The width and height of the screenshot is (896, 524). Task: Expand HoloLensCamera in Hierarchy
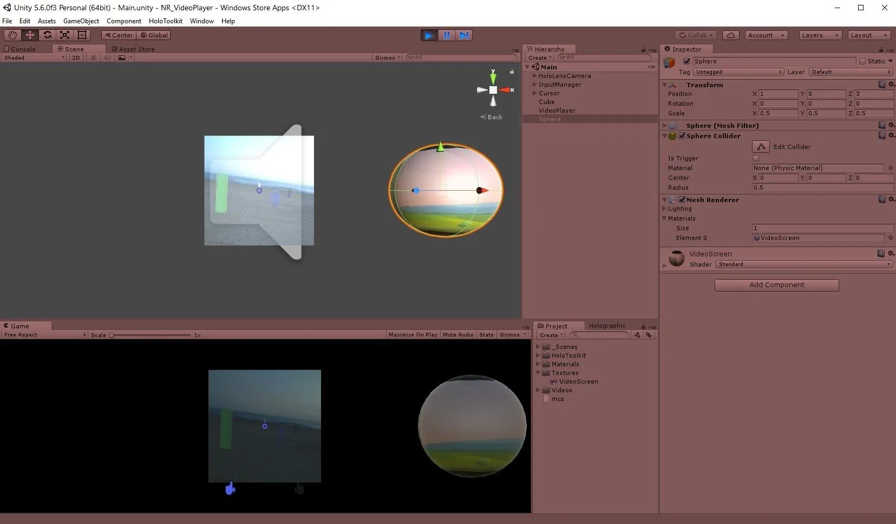(x=534, y=76)
